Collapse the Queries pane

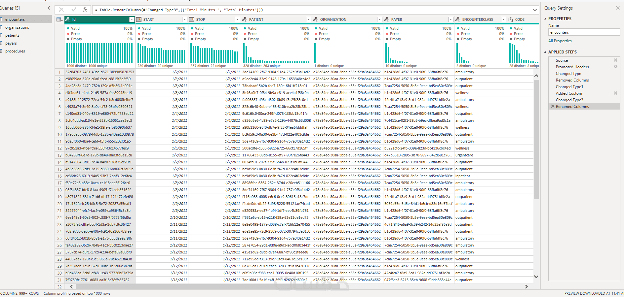49,8
